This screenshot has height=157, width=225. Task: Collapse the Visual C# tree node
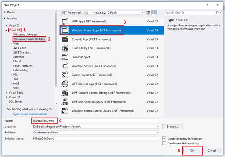point(7,30)
